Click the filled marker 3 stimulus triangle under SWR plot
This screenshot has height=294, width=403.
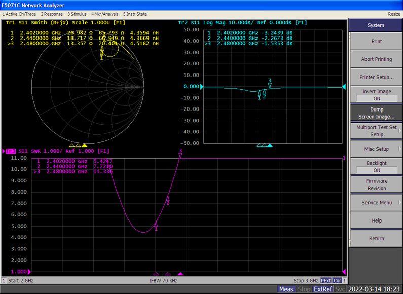tap(180, 274)
